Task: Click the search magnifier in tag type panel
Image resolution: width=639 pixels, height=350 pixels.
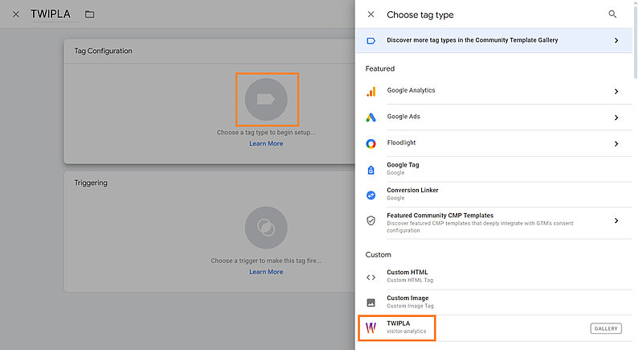Action: coord(612,14)
